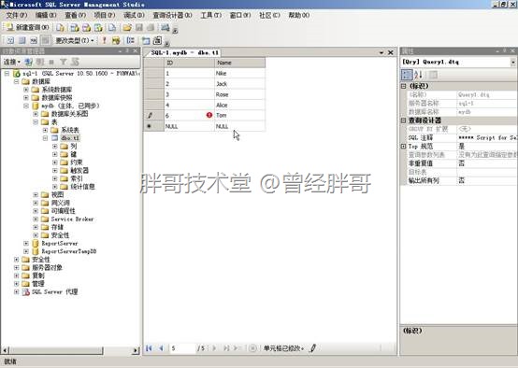
Task: Toggle the Criteria pane
Action: point(22,40)
